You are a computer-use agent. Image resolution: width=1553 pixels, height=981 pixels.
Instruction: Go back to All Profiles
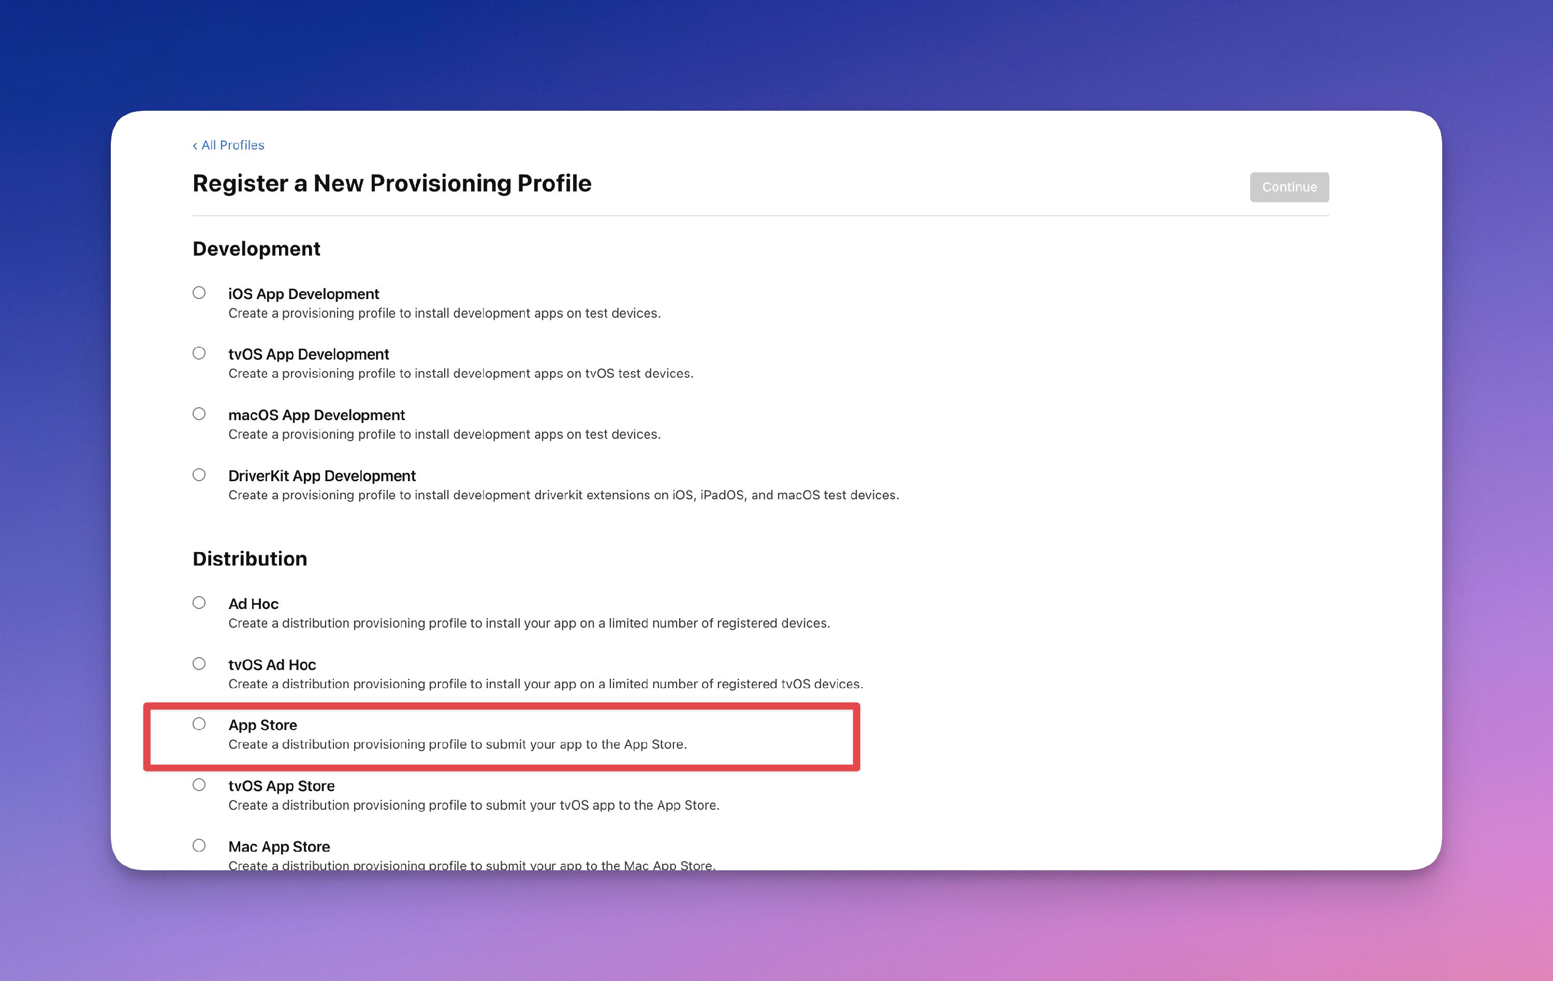click(229, 145)
